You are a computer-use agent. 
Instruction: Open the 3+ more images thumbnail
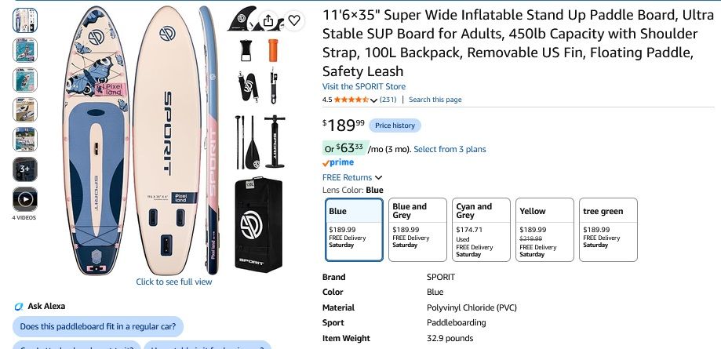point(25,169)
